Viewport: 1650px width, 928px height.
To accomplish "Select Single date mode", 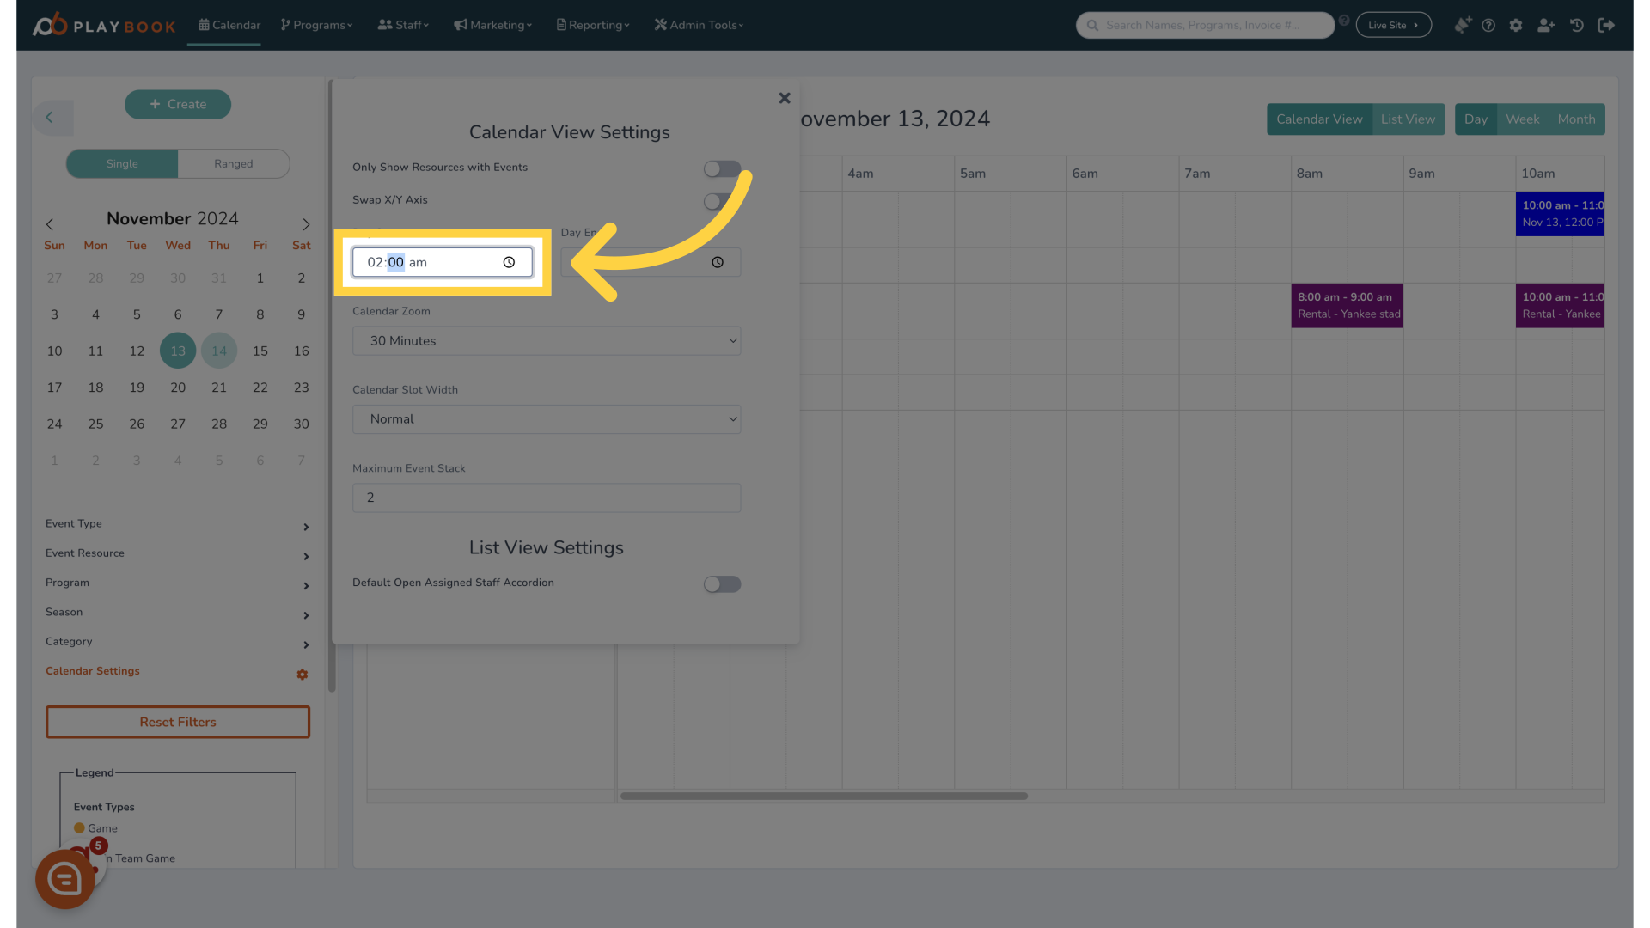I will 122,163.
